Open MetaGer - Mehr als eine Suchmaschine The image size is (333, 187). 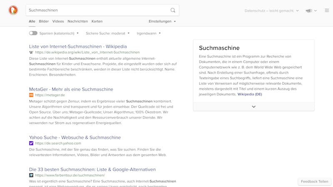71,89
